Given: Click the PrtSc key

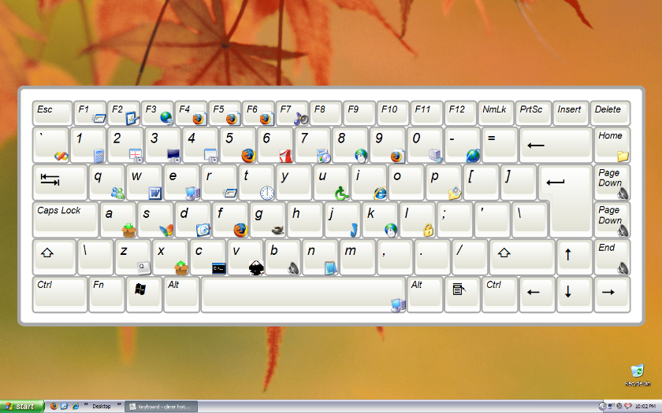Looking at the screenshot, I should [x=534, y=113].
